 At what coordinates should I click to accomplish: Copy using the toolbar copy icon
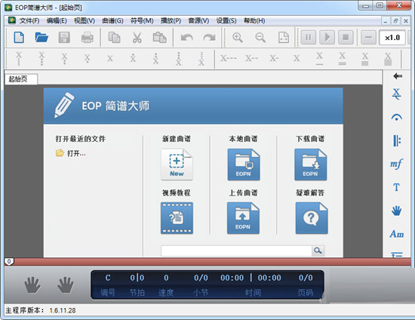coord(114,37)
